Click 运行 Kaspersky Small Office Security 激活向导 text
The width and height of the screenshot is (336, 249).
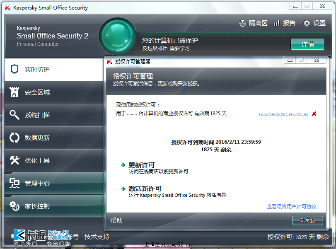coord(177,195)
